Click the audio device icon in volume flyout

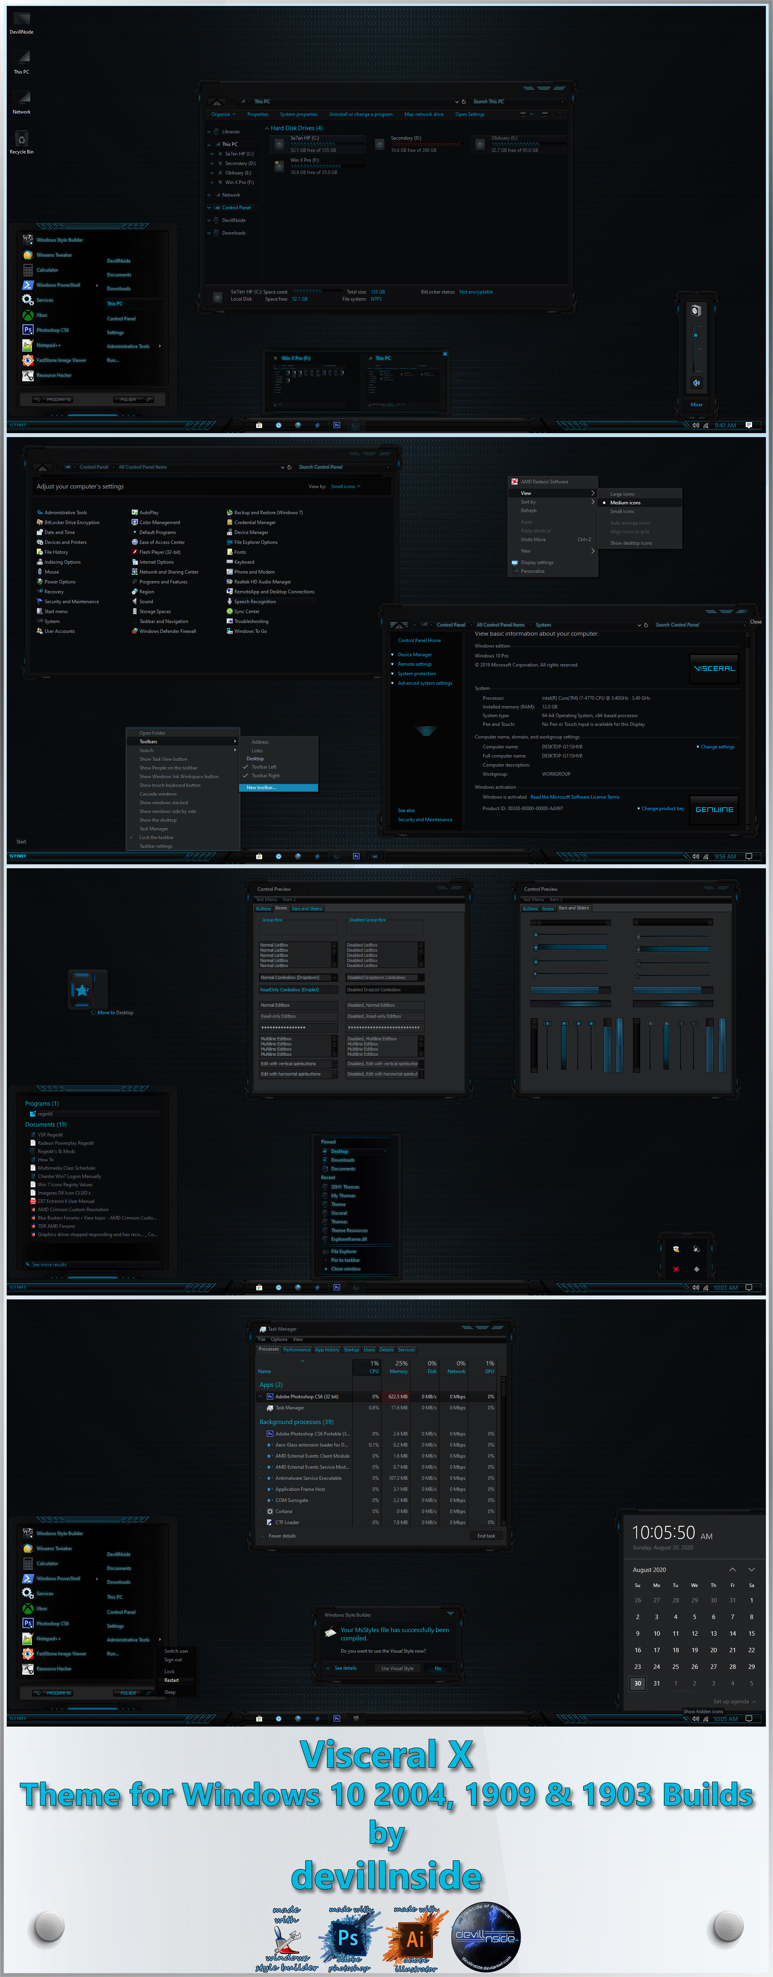point(696,311)
